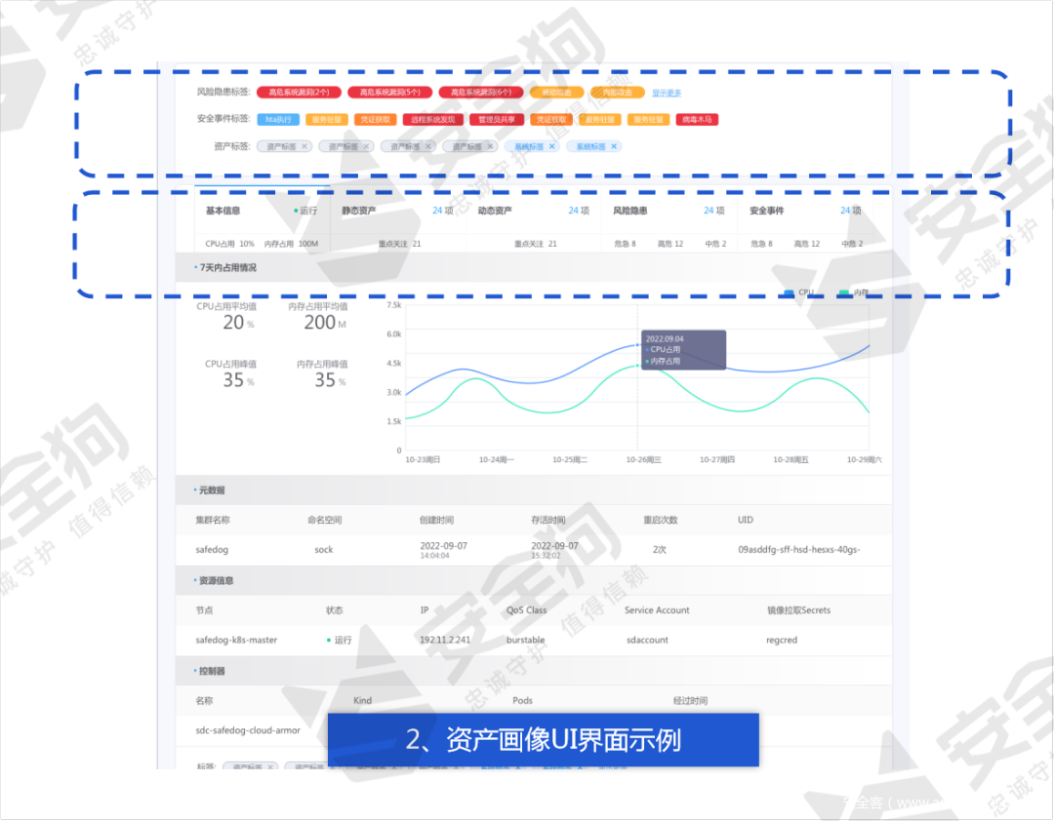Toggle the CPU series in chart legend
Image resolution: width=1054 pixels, height=821 pixels.
(797, 293)
